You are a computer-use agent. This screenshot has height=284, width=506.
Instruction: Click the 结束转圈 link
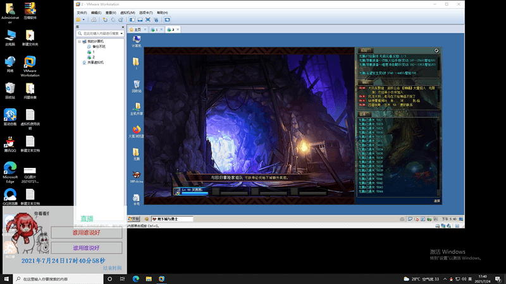click(x=113, y=268)
